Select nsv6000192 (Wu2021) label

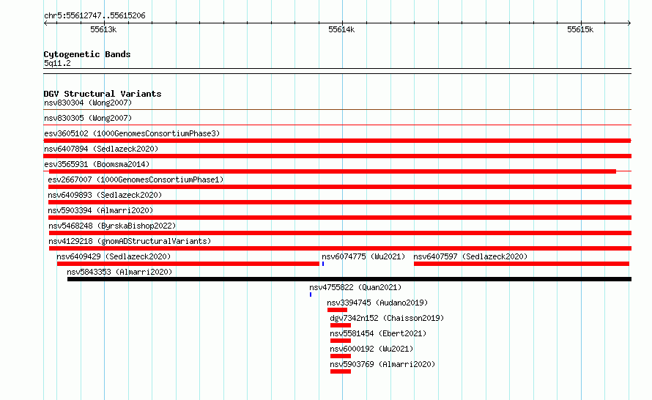point(371,349)
